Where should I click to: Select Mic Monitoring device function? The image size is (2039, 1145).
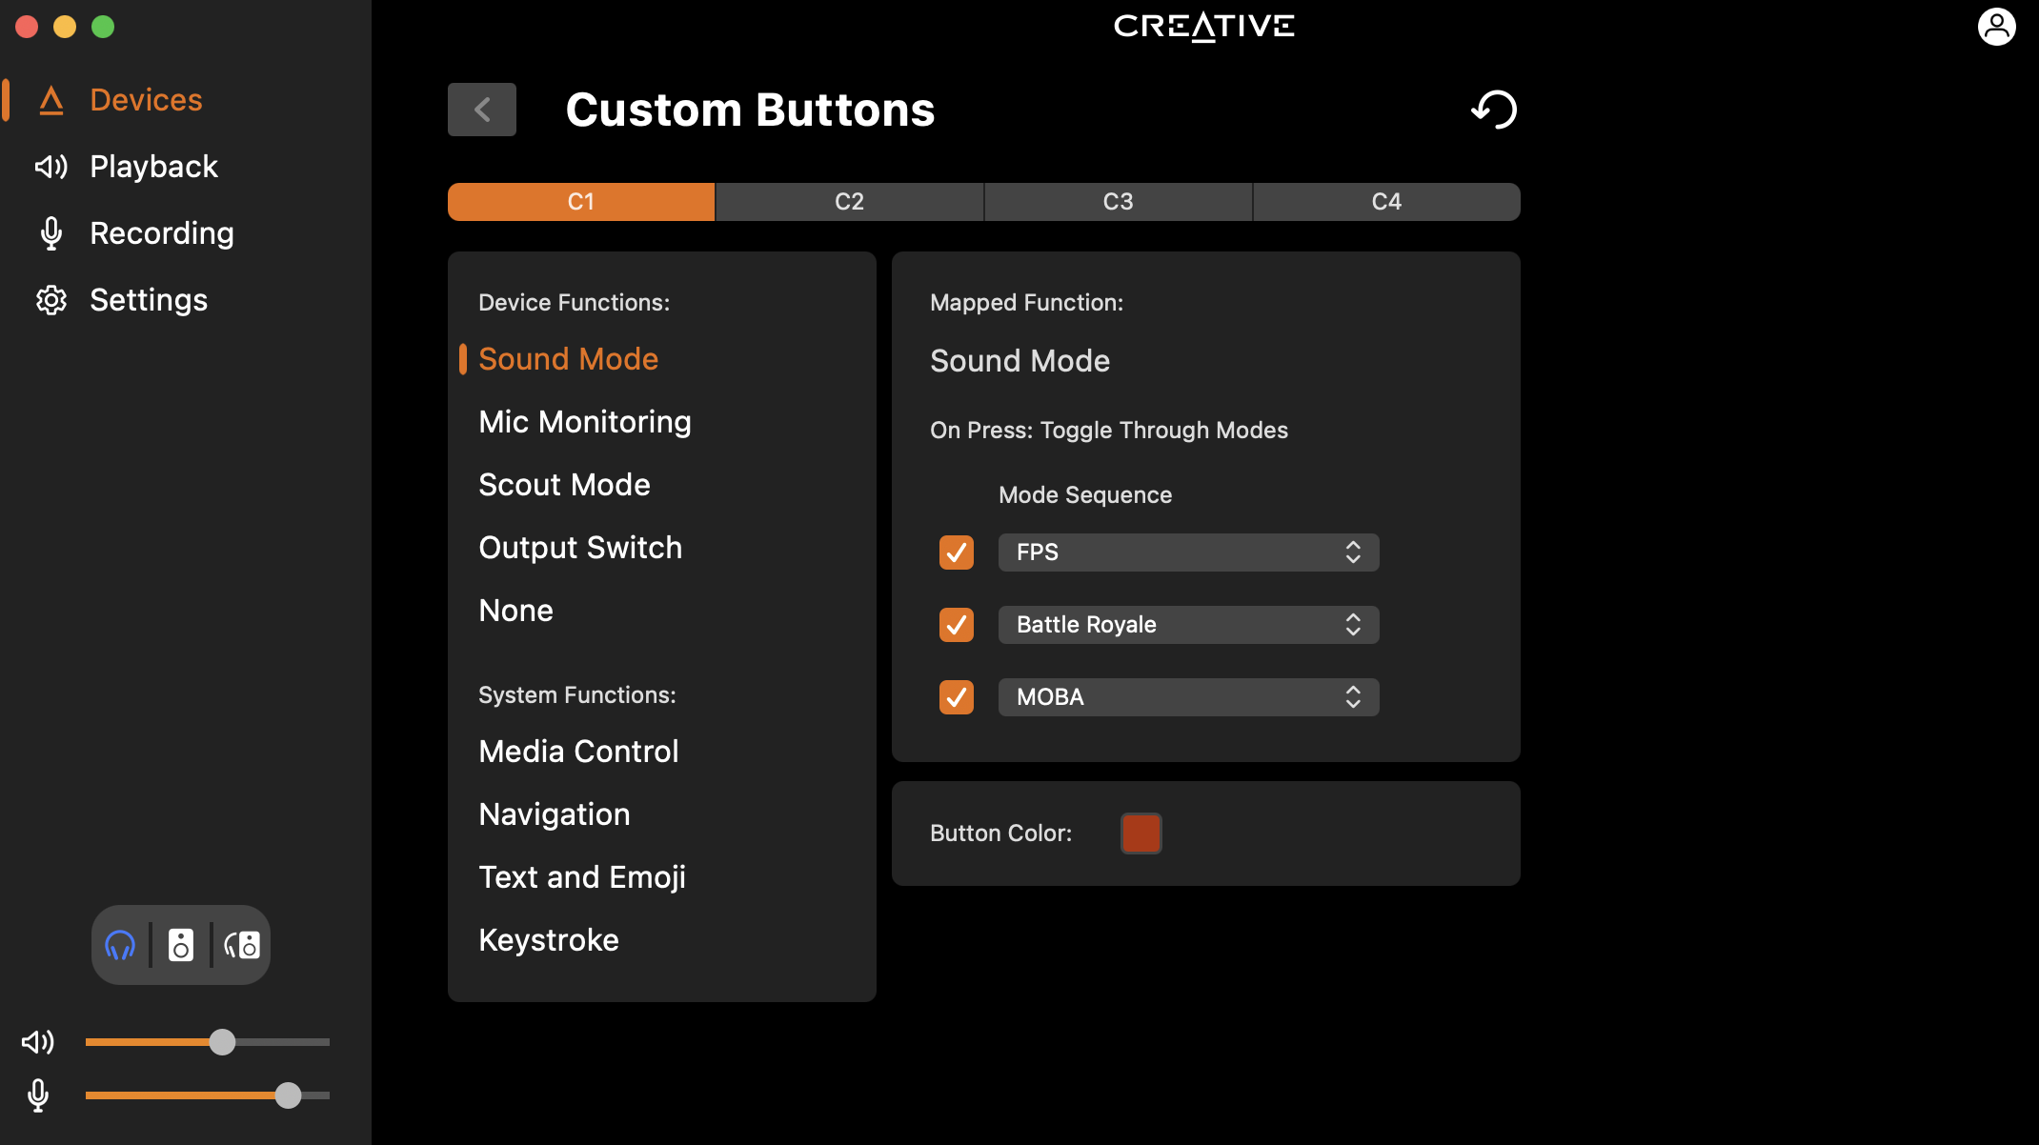pos(585,422)
